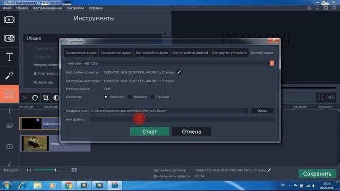Click the RU language indicator in tray
This screenshot has height=191, width=340.
pyautogui.click(x=283, y=185)
